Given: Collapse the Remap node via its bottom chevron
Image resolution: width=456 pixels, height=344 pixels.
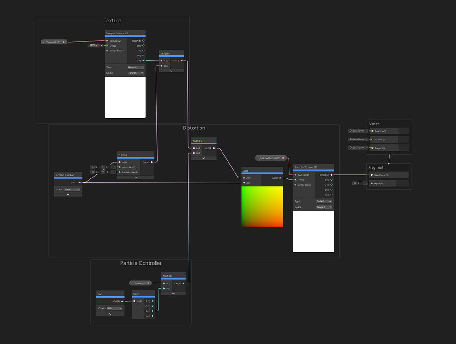Looking at the screenshot, I should point(135,177).
